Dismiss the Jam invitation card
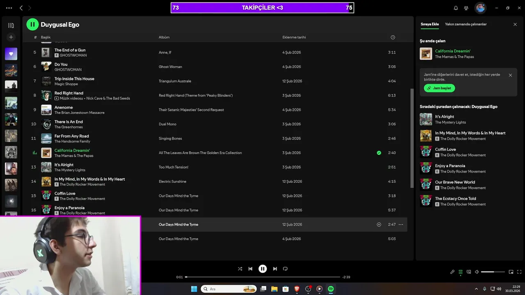This screenshot has width=525, height=295. tap(510, 75)
